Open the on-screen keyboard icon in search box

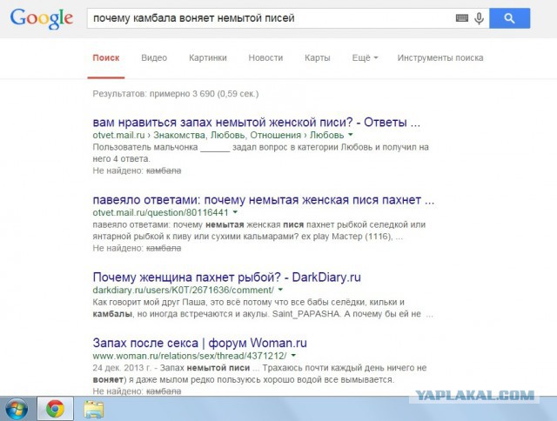click(x=462, y=18)
